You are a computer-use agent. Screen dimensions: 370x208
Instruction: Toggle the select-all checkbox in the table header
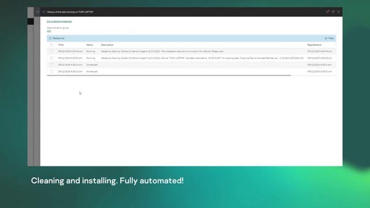pos(51,45)
